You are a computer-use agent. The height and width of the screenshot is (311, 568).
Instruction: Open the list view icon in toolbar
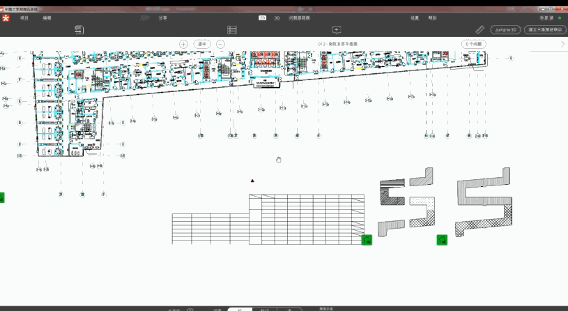pos(232,30)
